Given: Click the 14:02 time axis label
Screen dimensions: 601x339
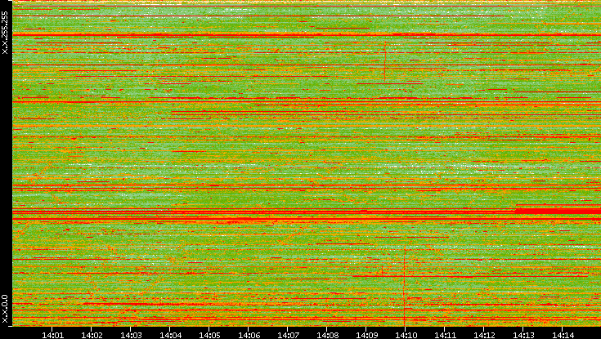Looking at the screenshot, I should click(x=92, y=335).
